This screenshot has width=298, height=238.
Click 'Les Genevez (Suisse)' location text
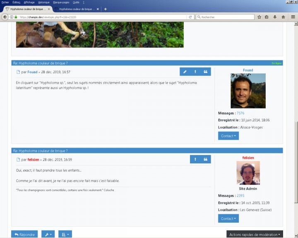point(256,210)
